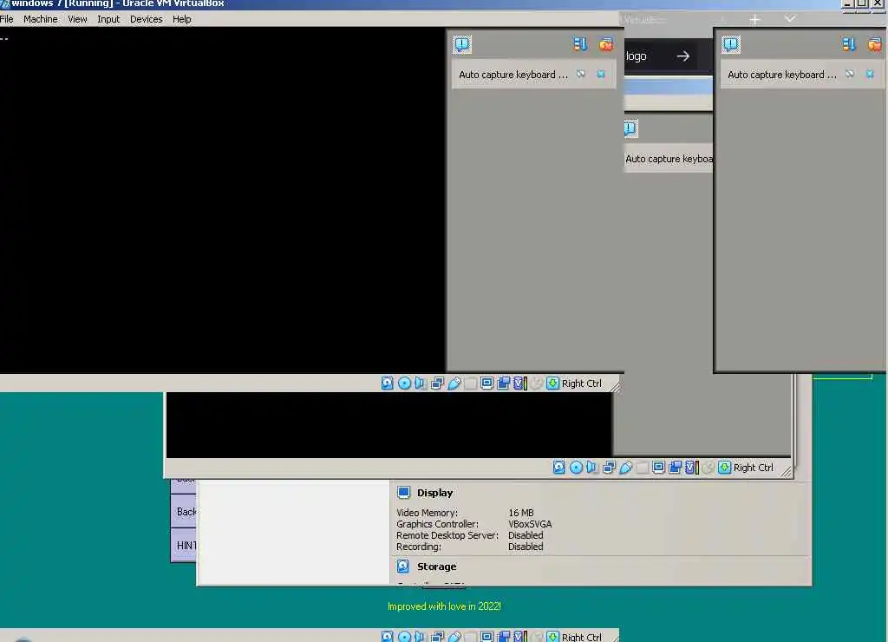Click host key arrow in status bar above Display section

724,468
